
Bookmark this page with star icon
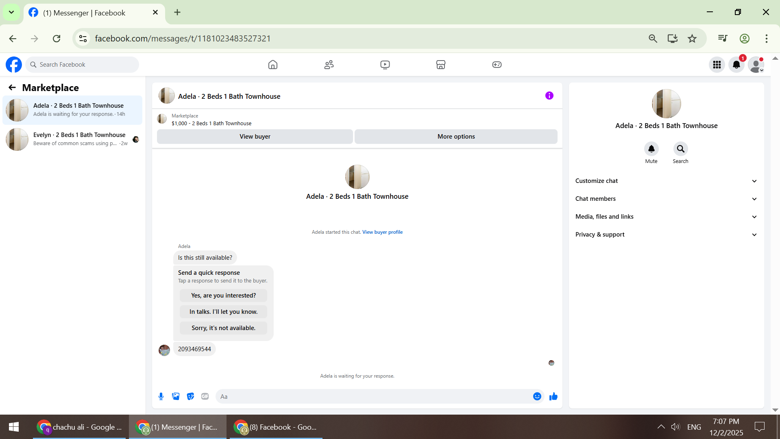tap(692, 39)
